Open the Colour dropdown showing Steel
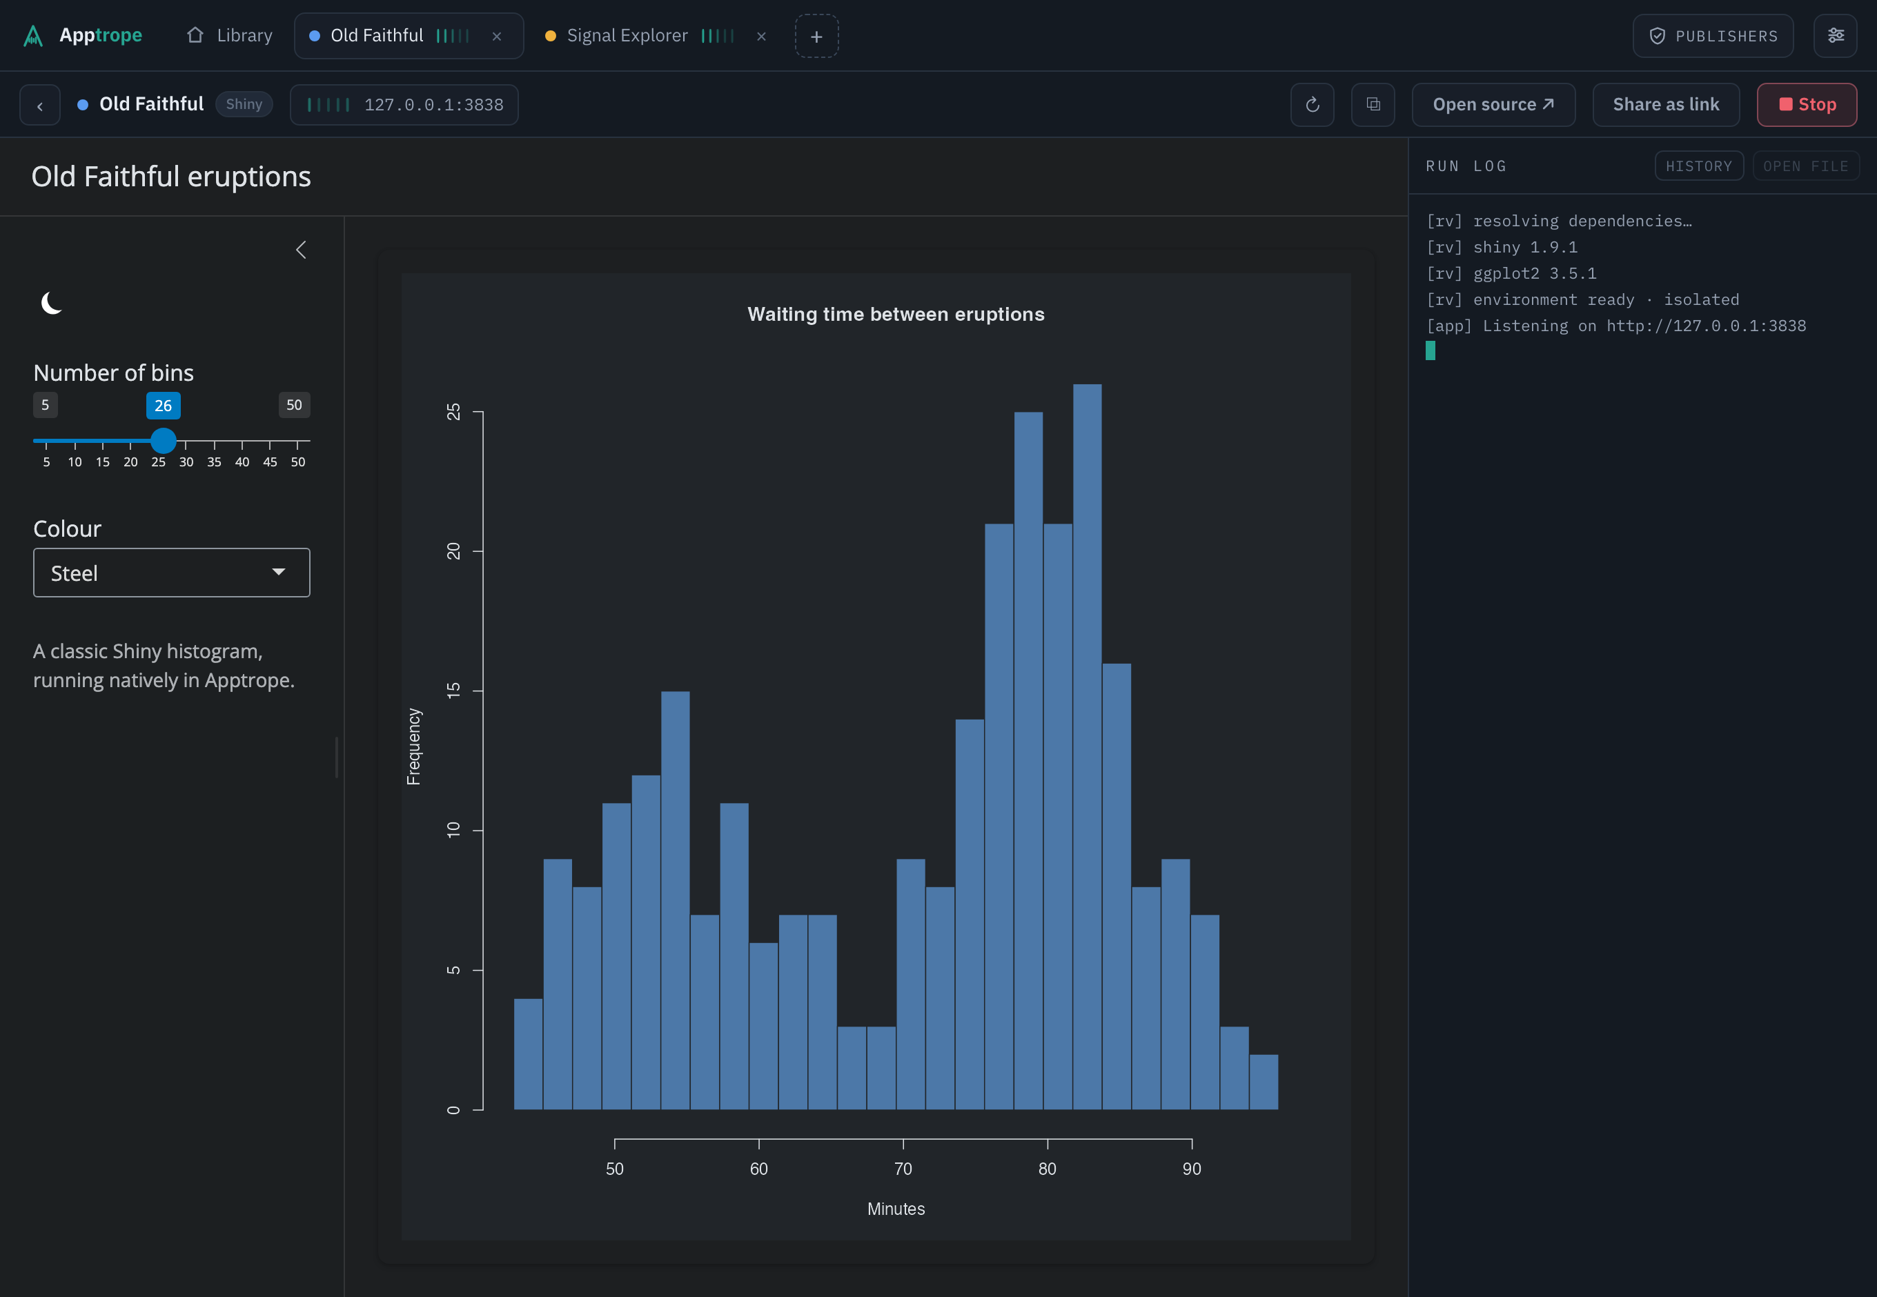The image size is (1877, 1297). (x=172, y=573)
